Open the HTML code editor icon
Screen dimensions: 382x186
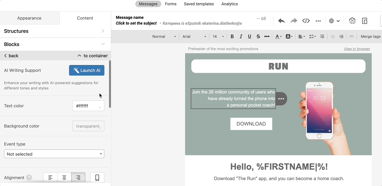pos(306,21)
